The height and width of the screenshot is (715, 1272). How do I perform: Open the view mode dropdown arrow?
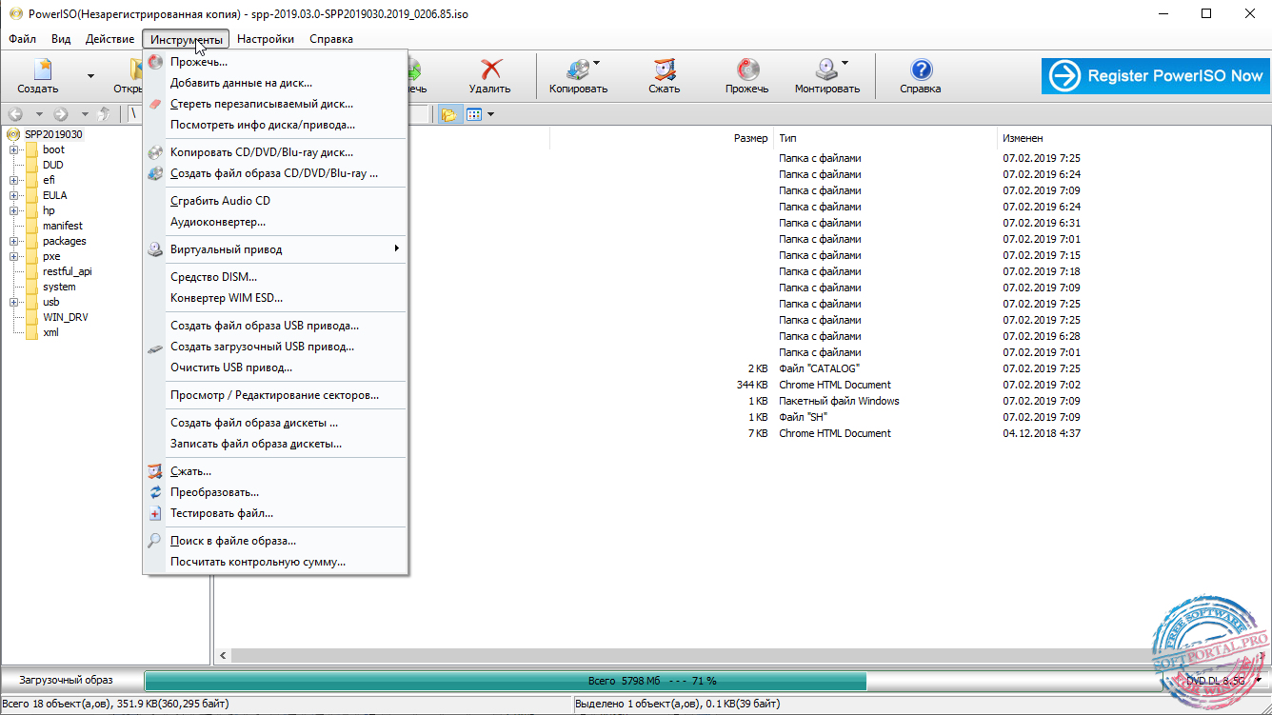point(490,114)
